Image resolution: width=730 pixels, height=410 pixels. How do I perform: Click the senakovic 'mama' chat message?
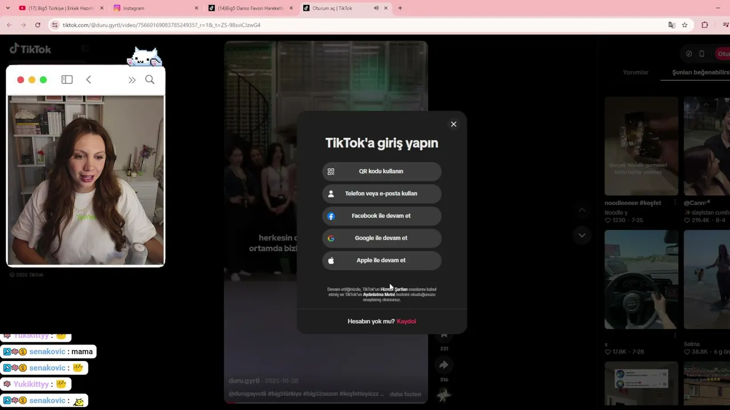click(48, 352)
